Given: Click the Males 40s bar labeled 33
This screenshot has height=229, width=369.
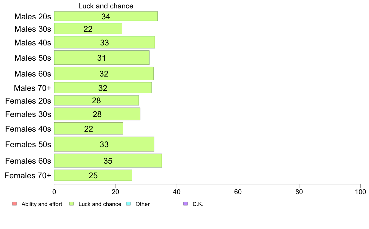Looking at the screenshot, I should [104, 42].
